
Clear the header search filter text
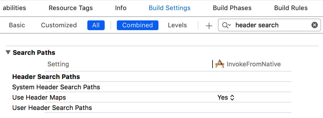tap(315, 25)
